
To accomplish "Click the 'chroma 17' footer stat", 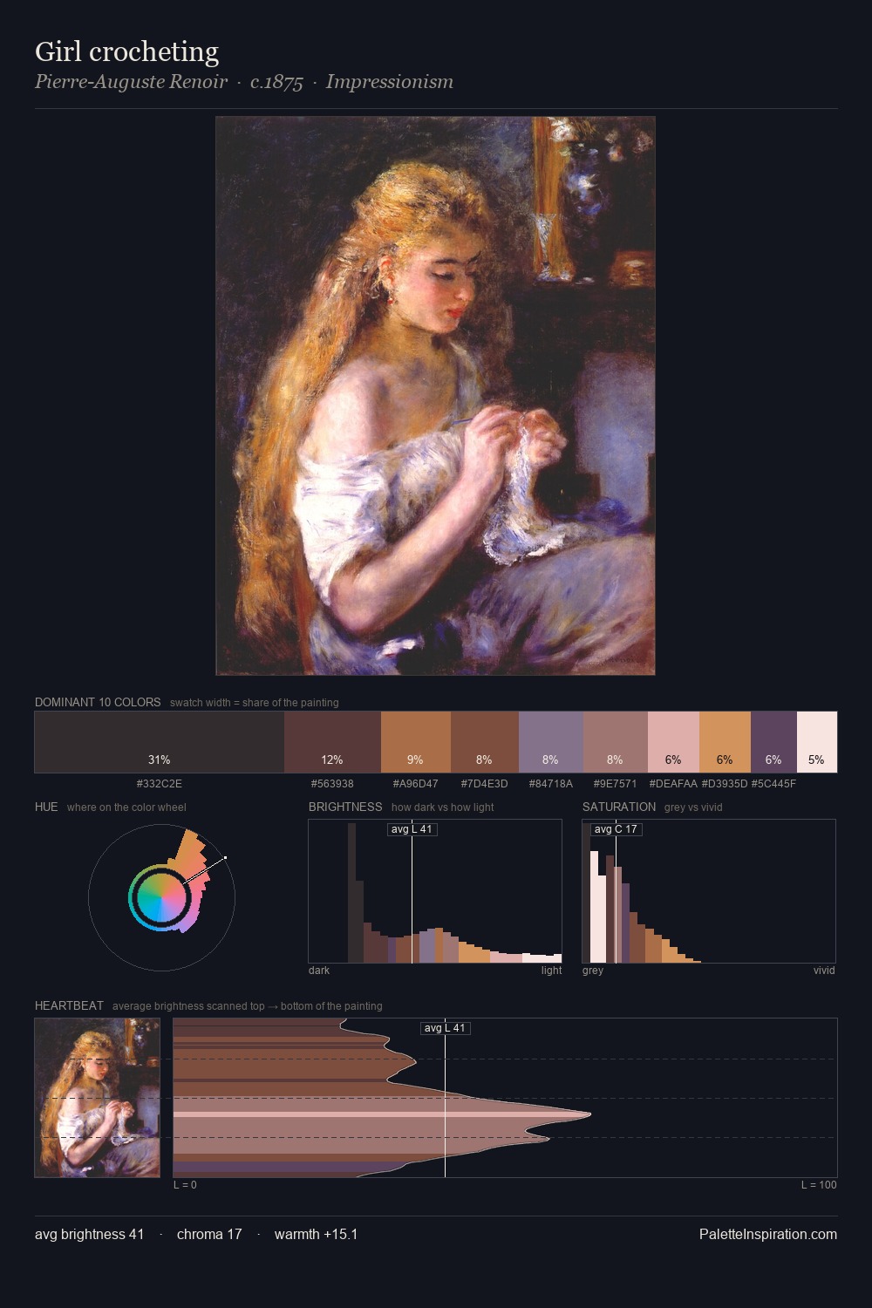I will point(209,1234).
